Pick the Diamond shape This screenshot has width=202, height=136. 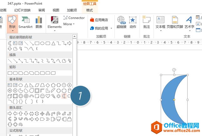coord(48,85)
